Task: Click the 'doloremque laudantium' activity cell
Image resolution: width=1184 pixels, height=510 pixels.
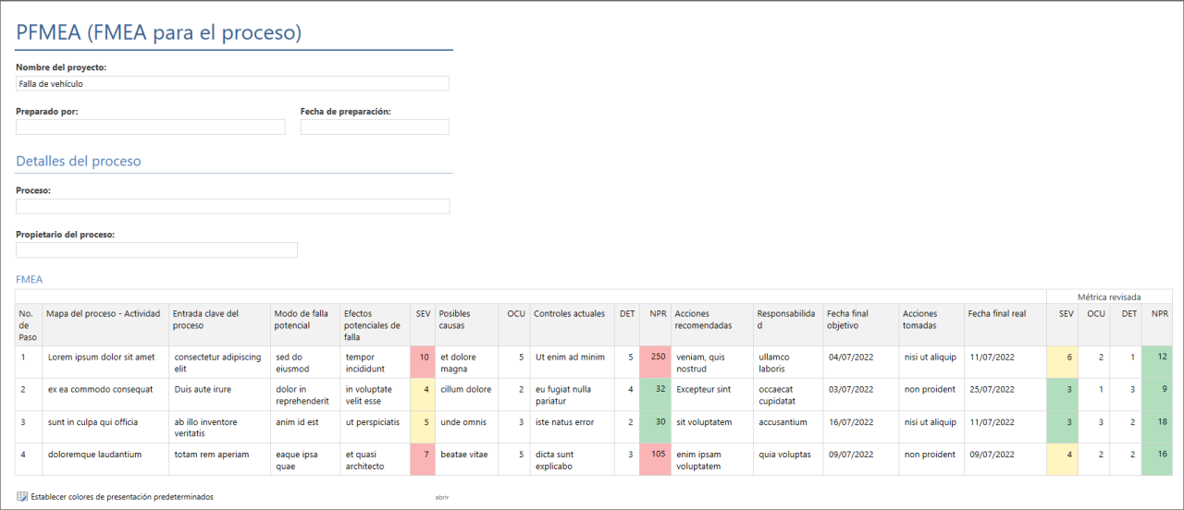Action: click(105, 455)
